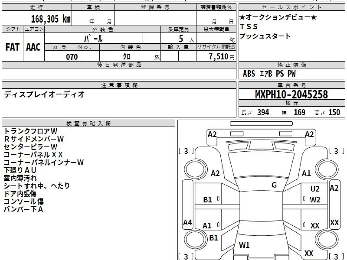Select the リサイクル預託金 header
The height and width of the screenshot is (260, 347).
[x=216, y=47]
